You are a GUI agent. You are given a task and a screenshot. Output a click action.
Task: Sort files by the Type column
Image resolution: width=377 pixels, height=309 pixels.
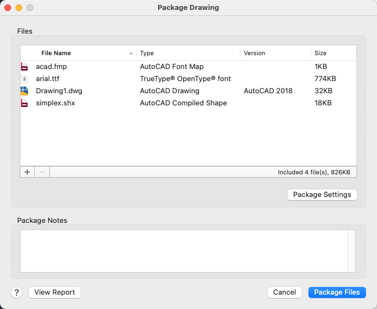click(188, 54)
